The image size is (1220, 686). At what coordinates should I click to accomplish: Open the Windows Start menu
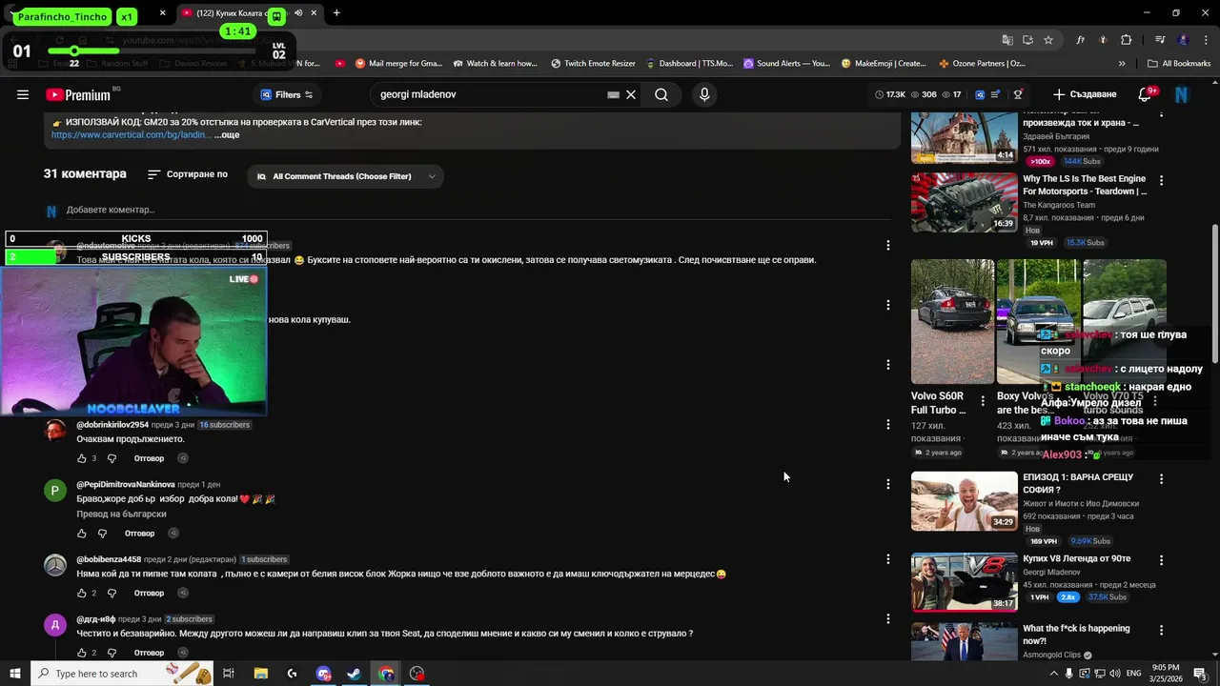coord(16,674)
